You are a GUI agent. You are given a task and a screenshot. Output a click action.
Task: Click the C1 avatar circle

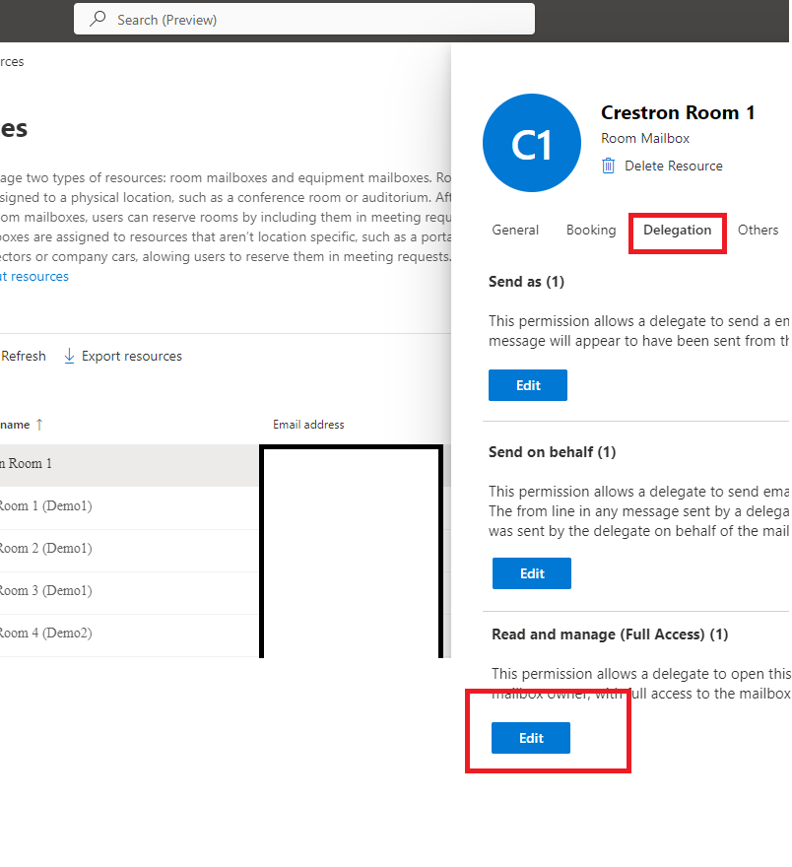coord(531,144)
